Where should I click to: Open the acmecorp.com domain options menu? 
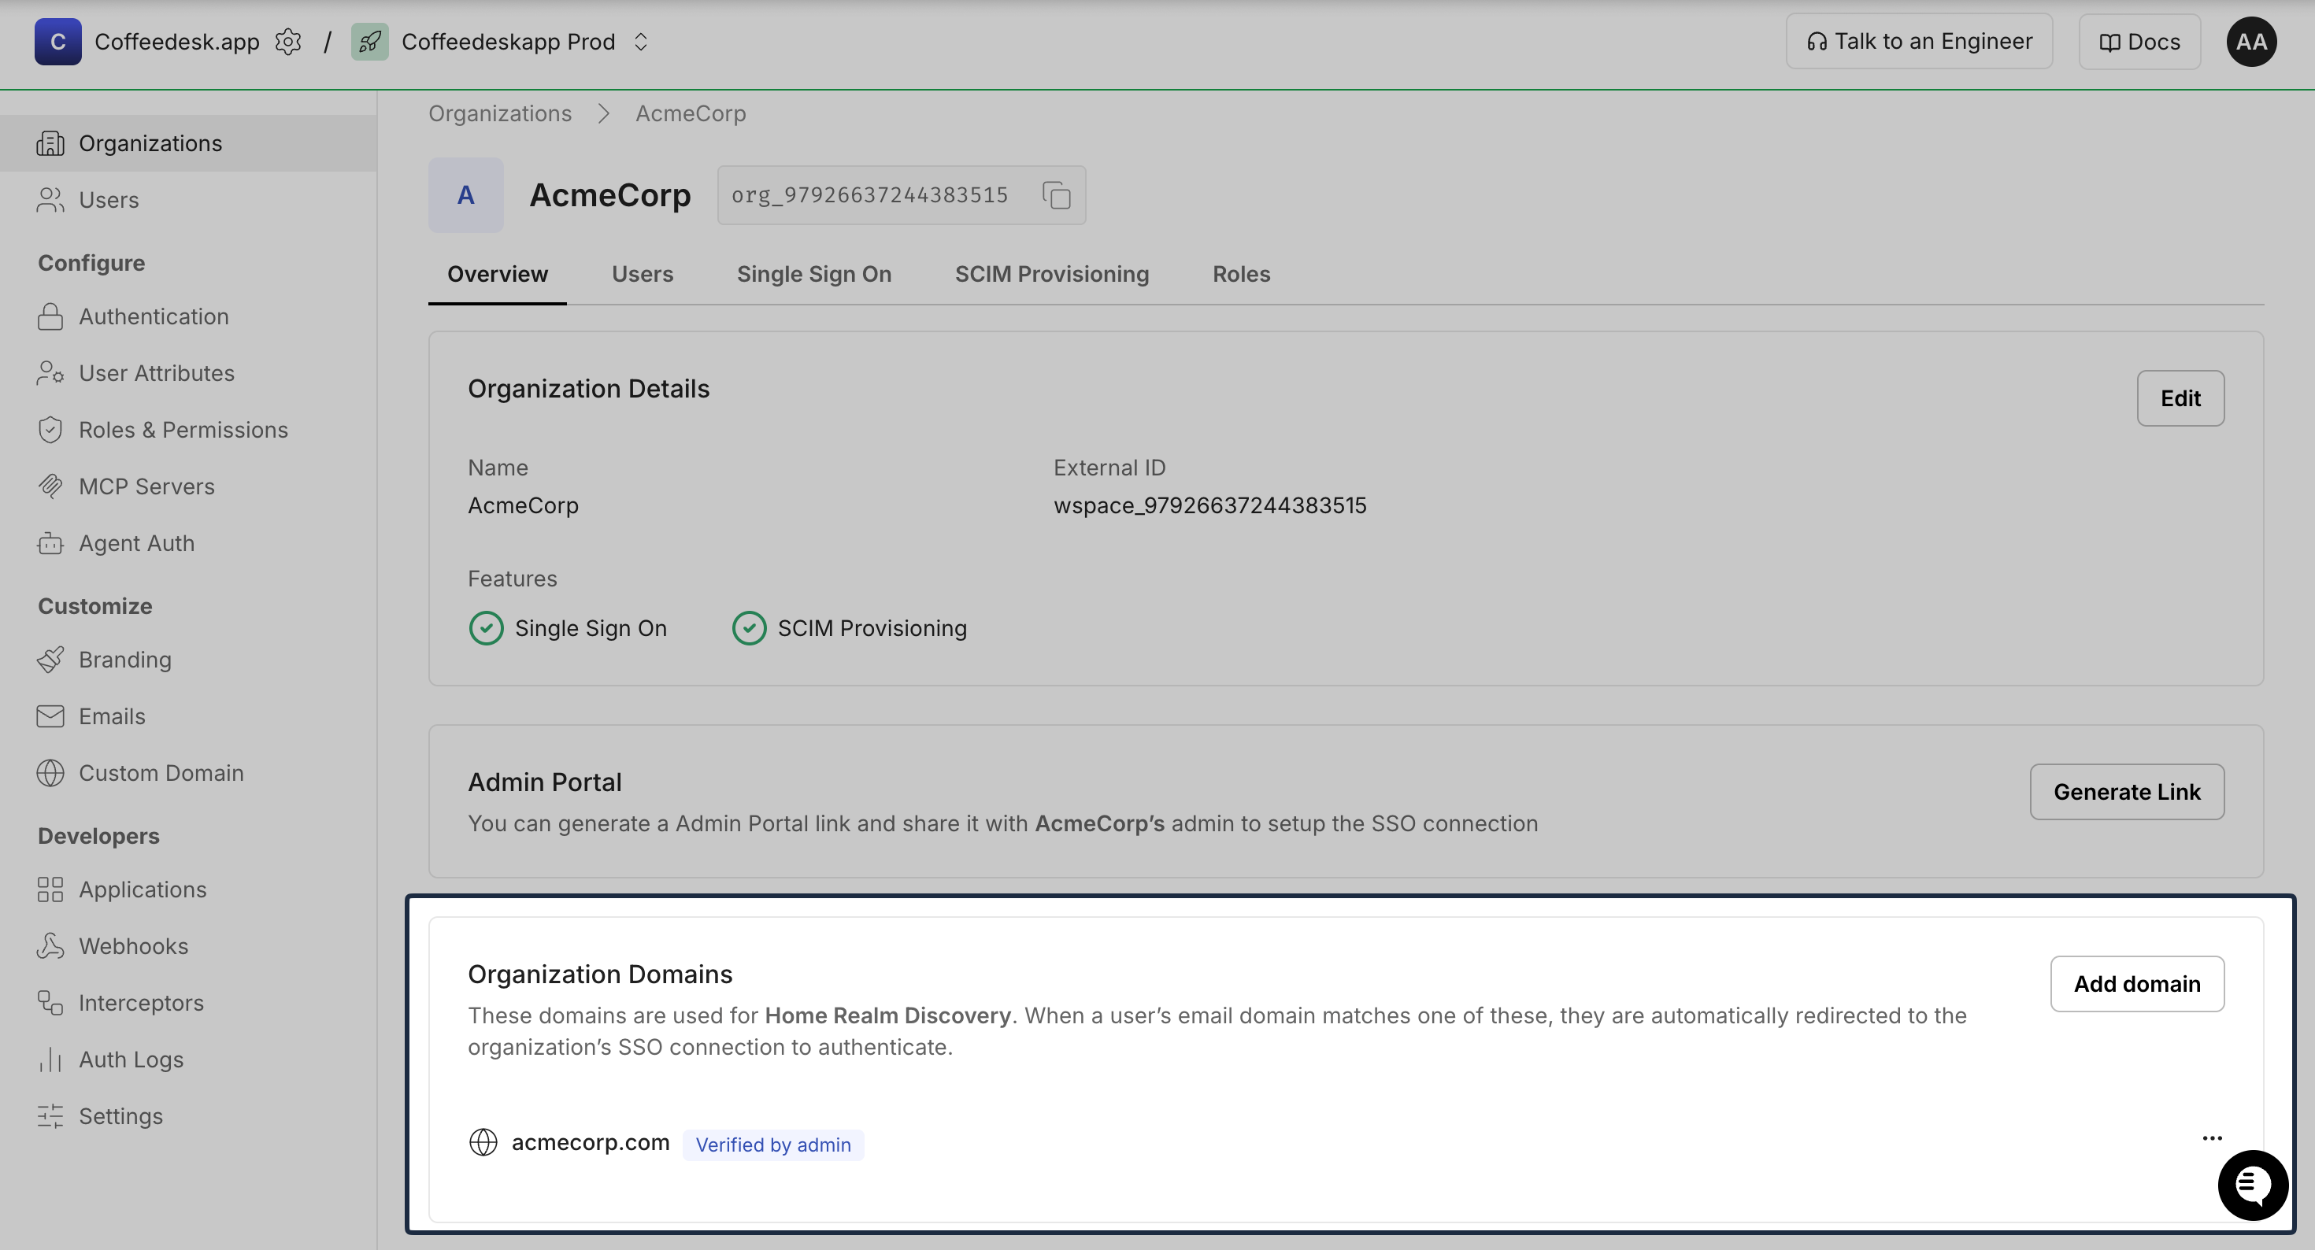pos(2213,1138)
